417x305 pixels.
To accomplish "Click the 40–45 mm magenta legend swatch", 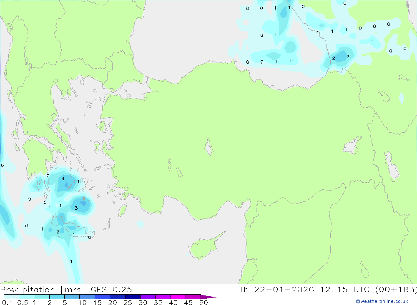I will (178, 297).
